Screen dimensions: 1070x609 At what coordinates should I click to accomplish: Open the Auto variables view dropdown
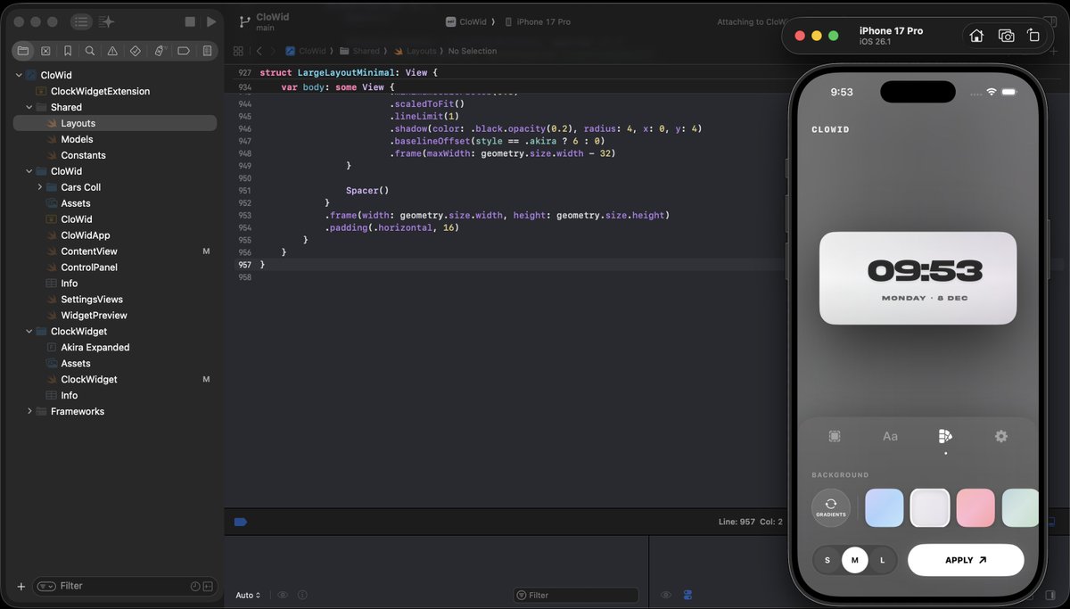[248, 595]
